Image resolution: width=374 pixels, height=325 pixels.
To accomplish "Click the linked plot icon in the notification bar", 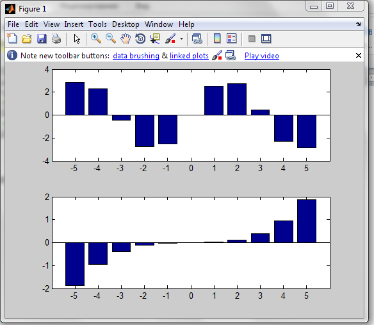I will tap(231, 55).
